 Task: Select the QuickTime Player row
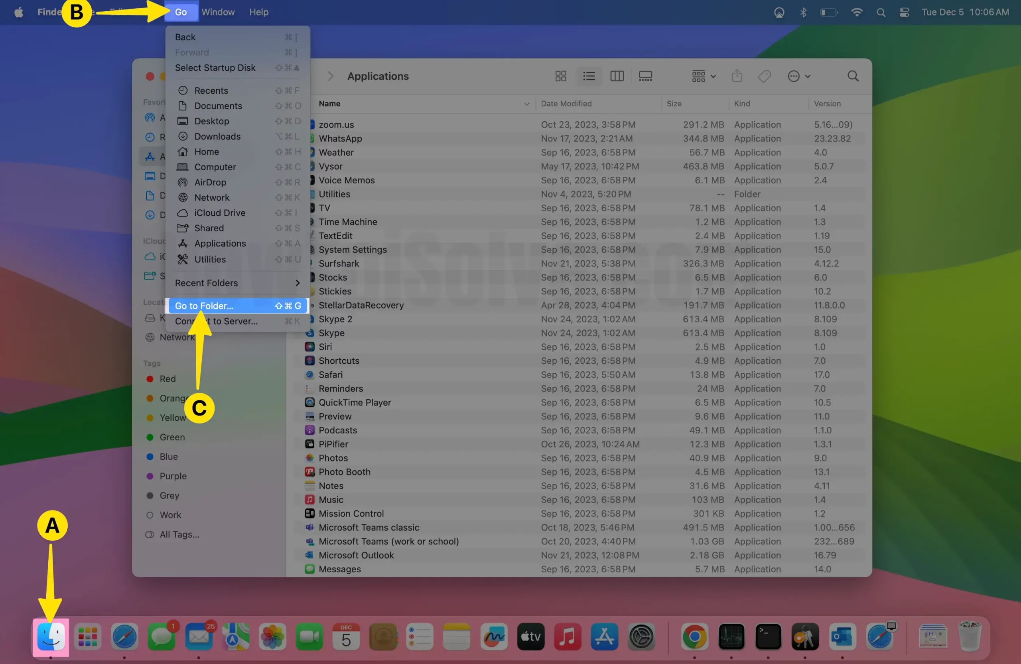pos(579,403)
